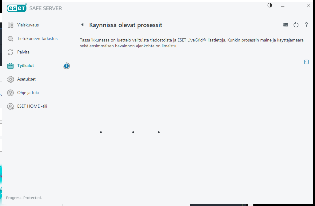Select the Yleiskuvaus menu item

click(x=28, y=25)
